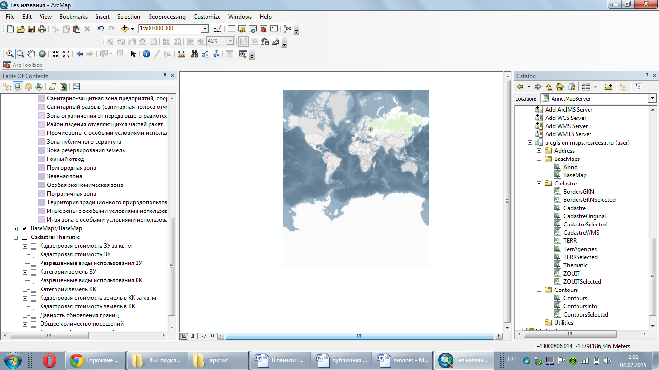659x370 pixels.
Task: Click the Select Elements arrow tool
Action: coord(133,54)
